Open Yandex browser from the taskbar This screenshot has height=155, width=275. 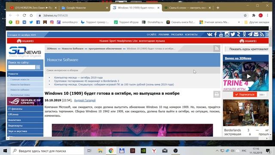point(154,151)
